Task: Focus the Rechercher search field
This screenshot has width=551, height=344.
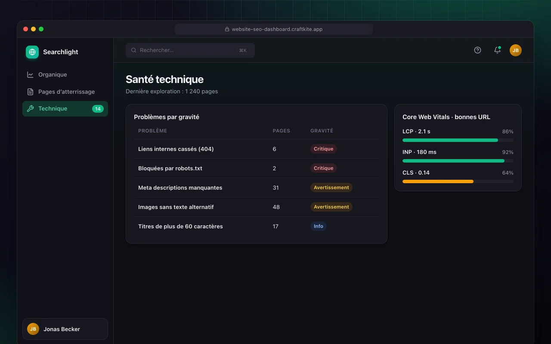Action: [x=190, y=50]
